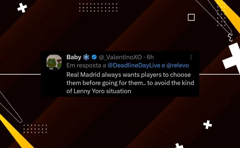Click the small white plus icon at lower right
This screenshot has width=240, height=148.
207,125
